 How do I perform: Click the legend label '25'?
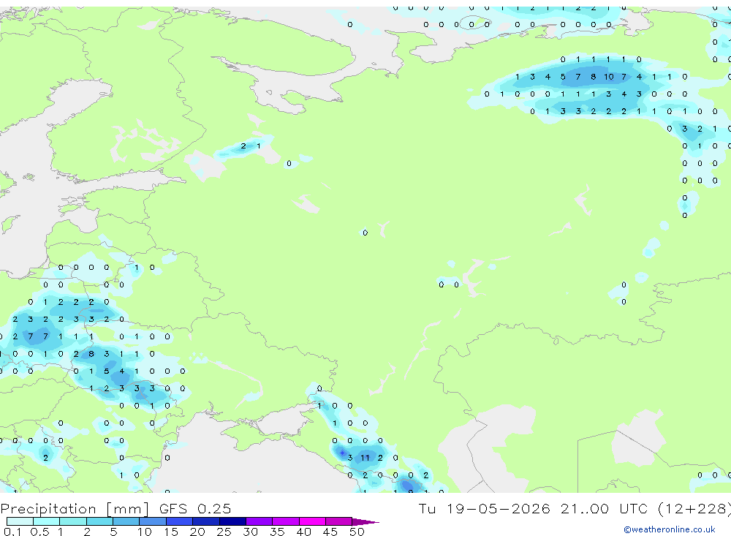pos(224,532)
